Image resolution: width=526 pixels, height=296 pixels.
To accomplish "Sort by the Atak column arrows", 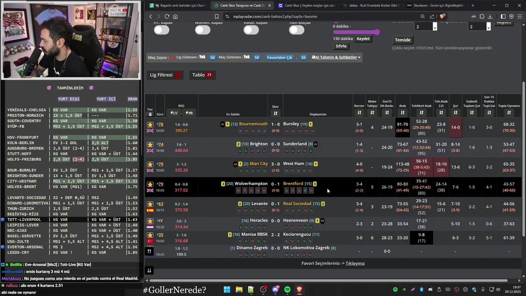I will (x=402, y=113).
